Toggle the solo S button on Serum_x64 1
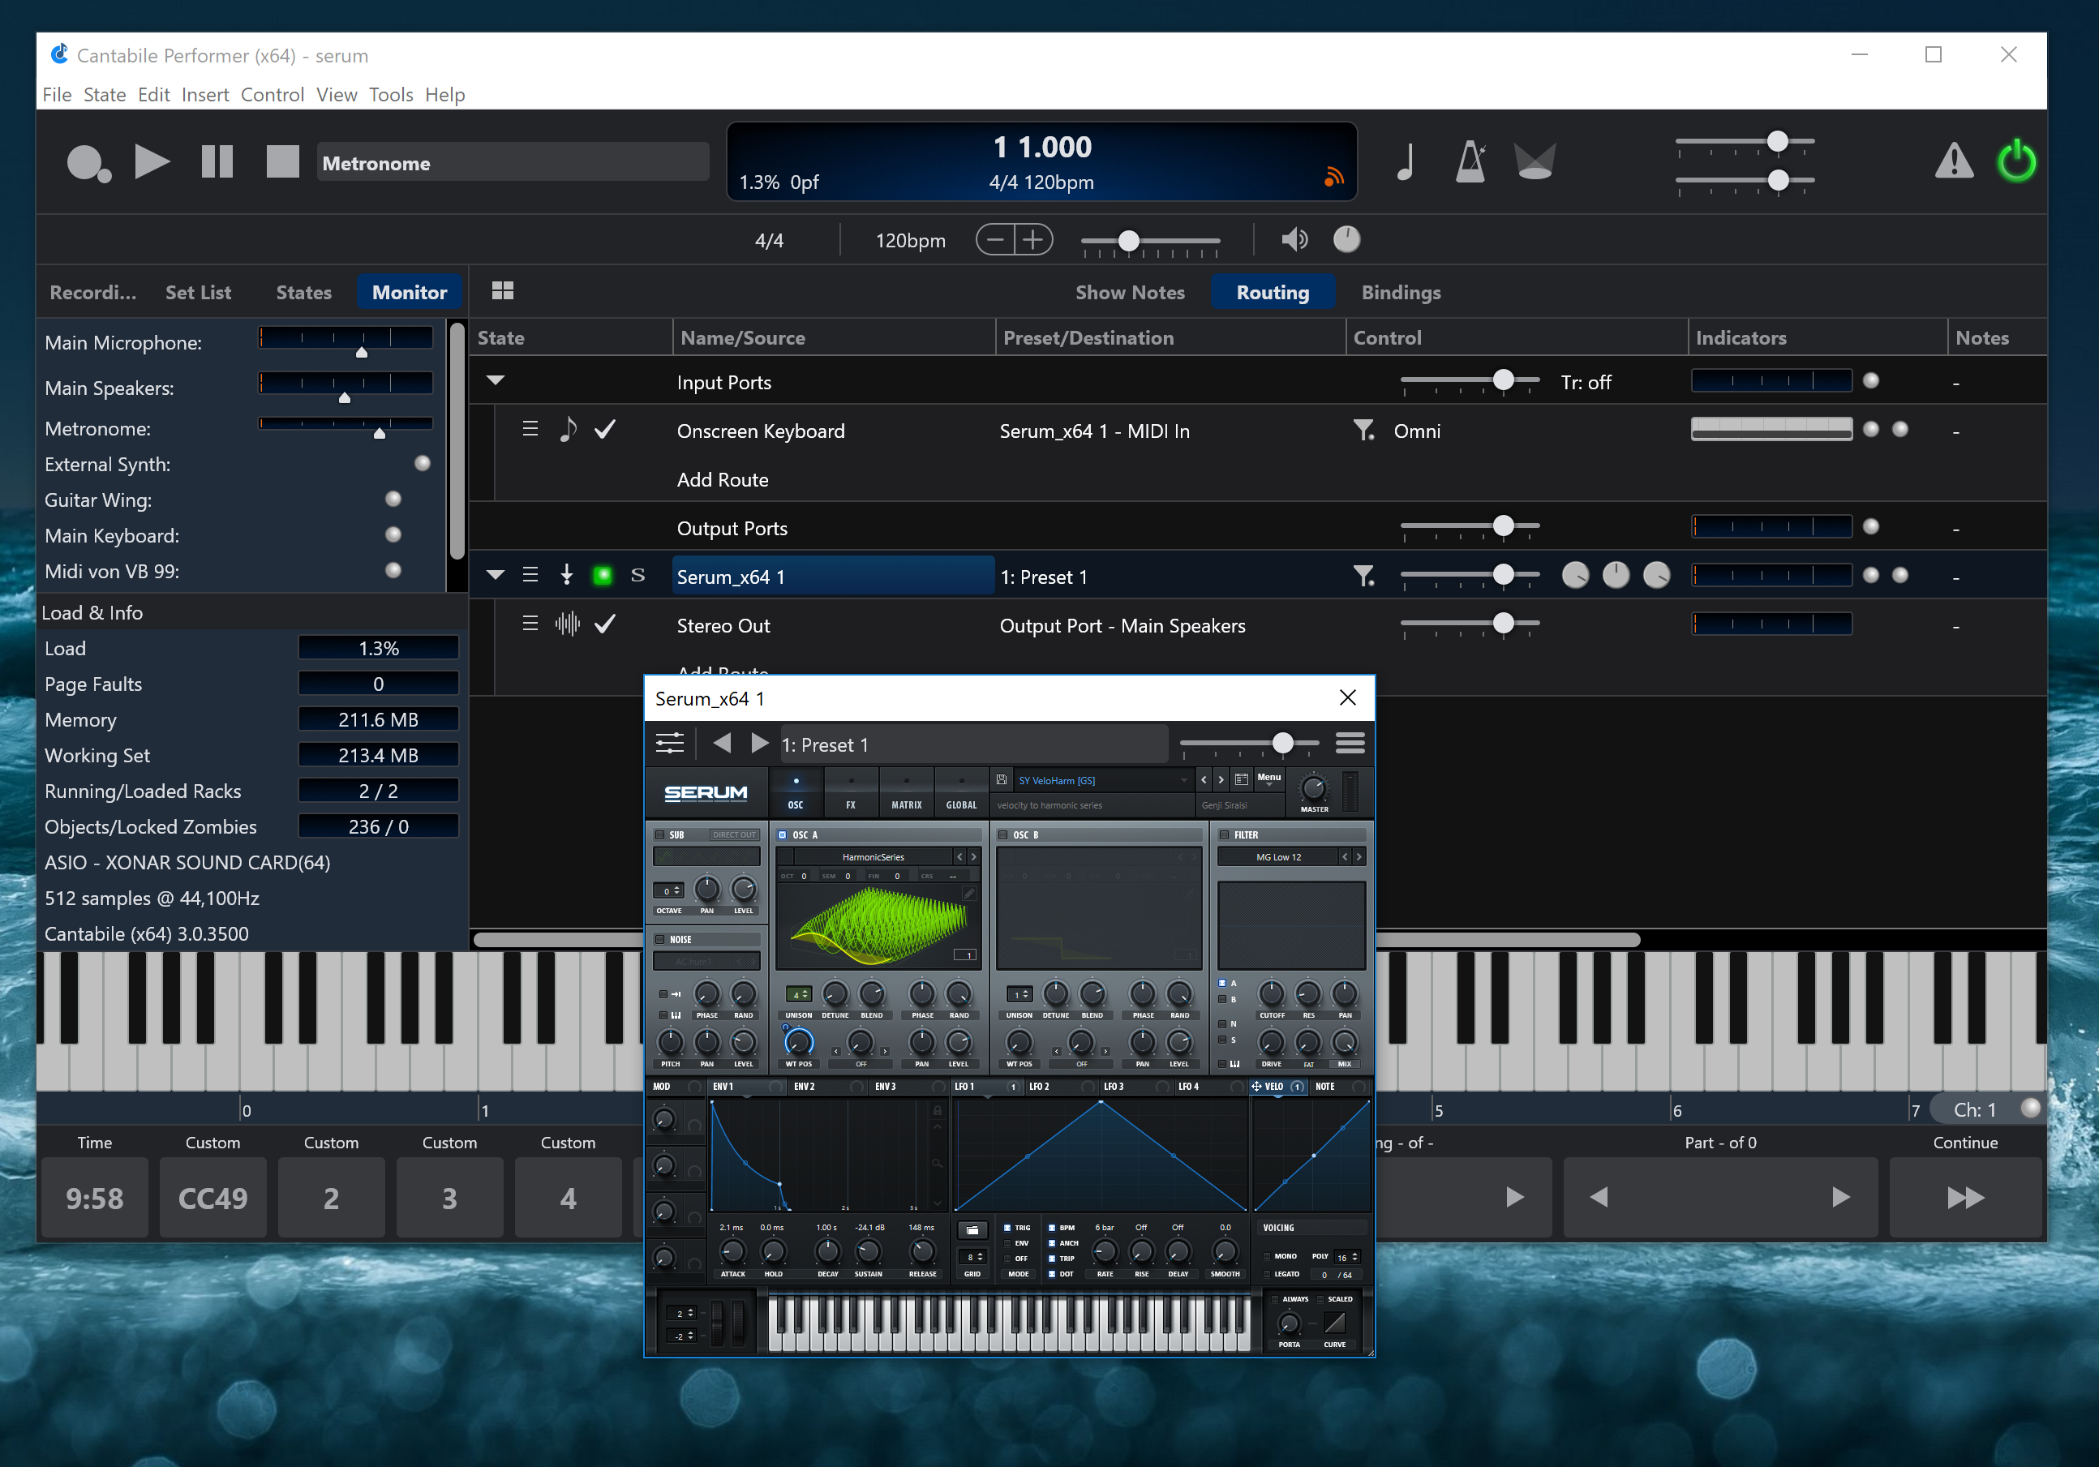This screenshot has width=2099, height=1467. tap(638, 576)
